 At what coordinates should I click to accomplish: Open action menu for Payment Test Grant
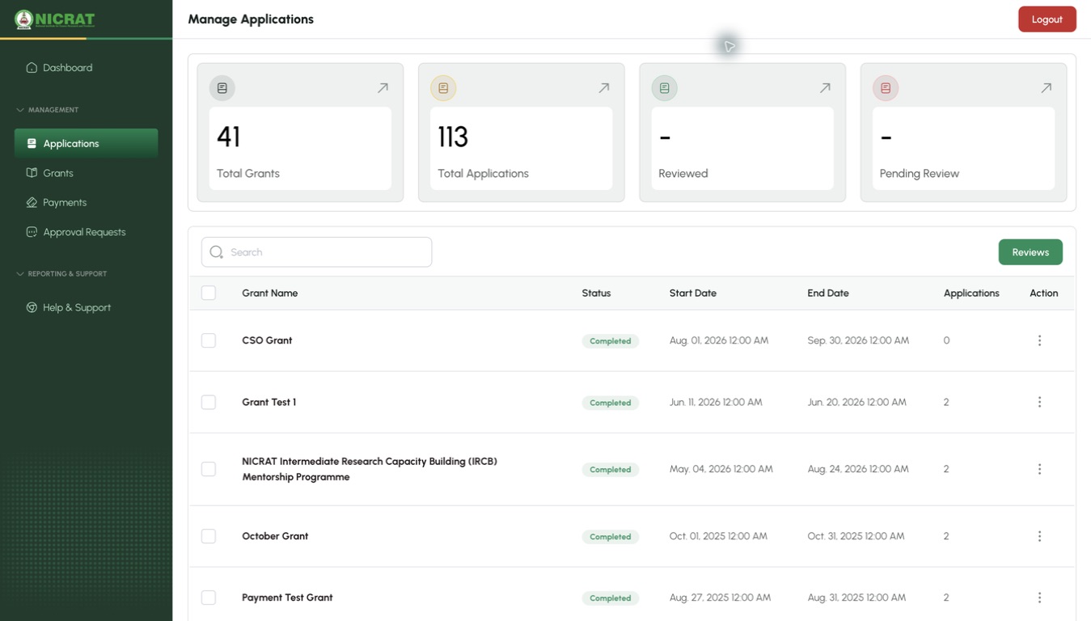1039,598
